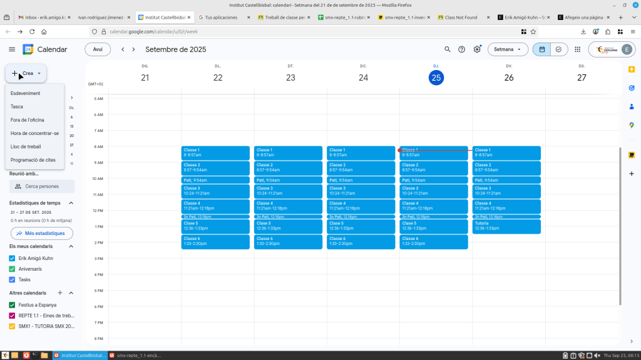Click the Cerca persones search field

42,186
